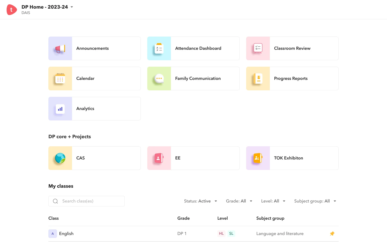Viewport: 387px width, 242px height.
Task: Click the Subject group column header
Action: (x=270, y=218)
